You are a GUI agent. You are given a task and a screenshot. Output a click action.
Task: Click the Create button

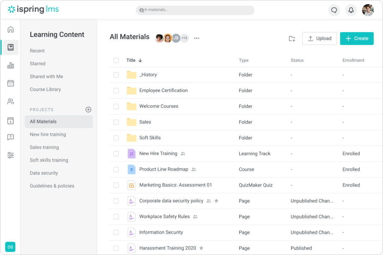click(357, 38)
